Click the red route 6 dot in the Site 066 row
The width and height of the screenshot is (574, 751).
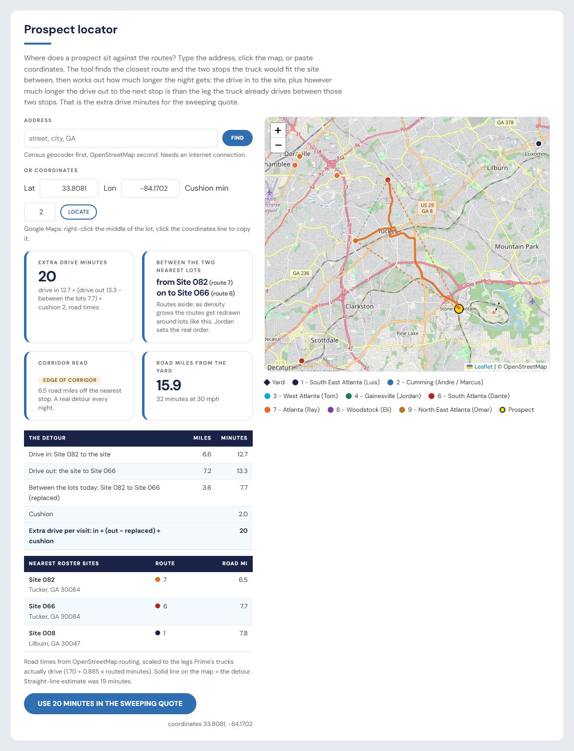[x=158, y=606]
